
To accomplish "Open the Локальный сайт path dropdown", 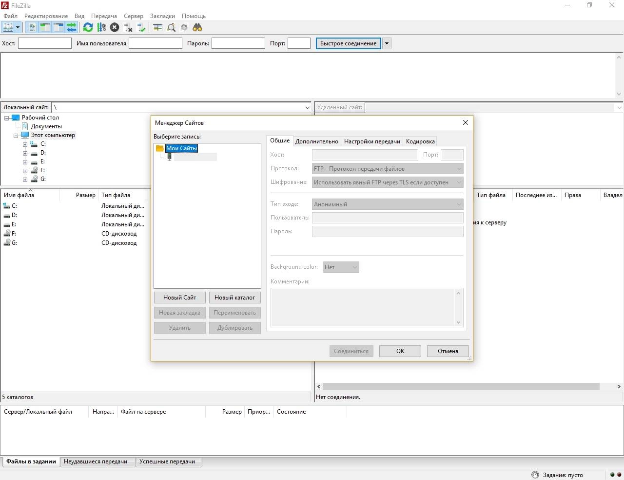I will coord(307,107).
